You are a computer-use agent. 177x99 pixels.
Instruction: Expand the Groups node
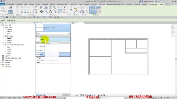click(1, 65)
